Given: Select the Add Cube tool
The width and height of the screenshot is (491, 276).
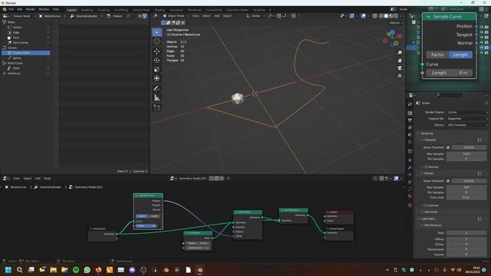Looking at the screenshot, I should (x=157, y=107).
